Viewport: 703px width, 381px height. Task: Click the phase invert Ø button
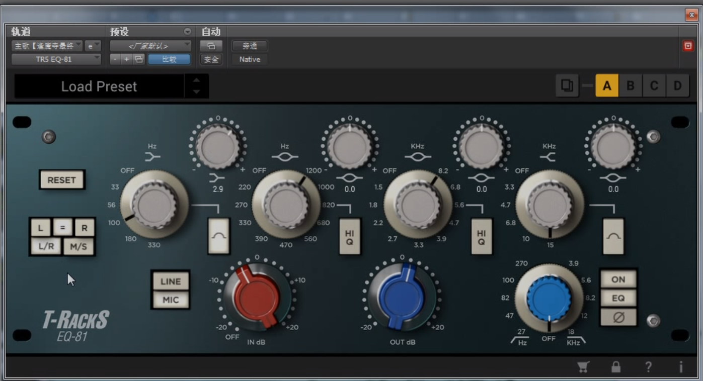tap(618, 318)
